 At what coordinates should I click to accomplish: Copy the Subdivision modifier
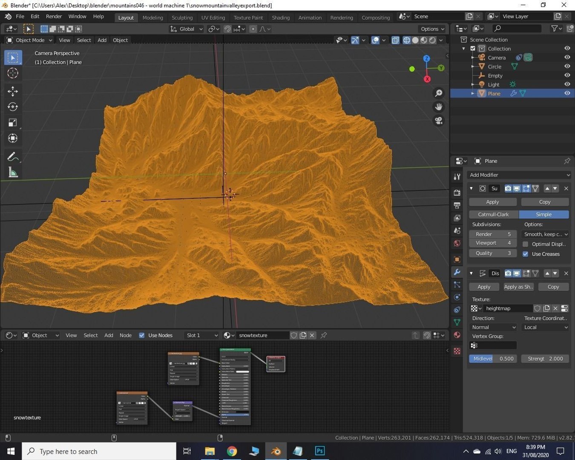(x=545, y=202)
